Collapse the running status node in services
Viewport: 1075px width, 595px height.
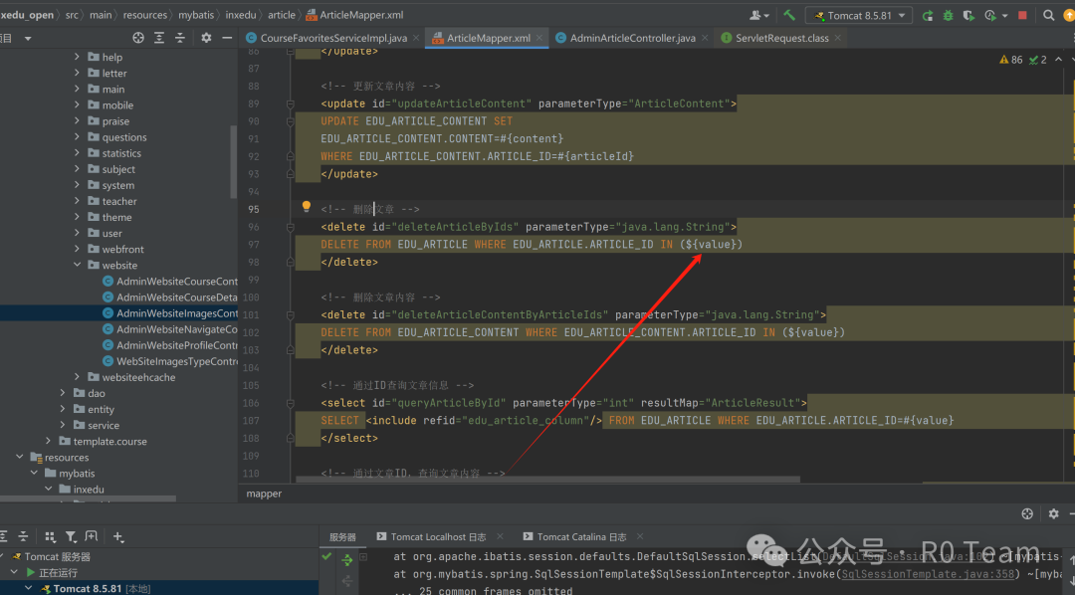point(14,572)
